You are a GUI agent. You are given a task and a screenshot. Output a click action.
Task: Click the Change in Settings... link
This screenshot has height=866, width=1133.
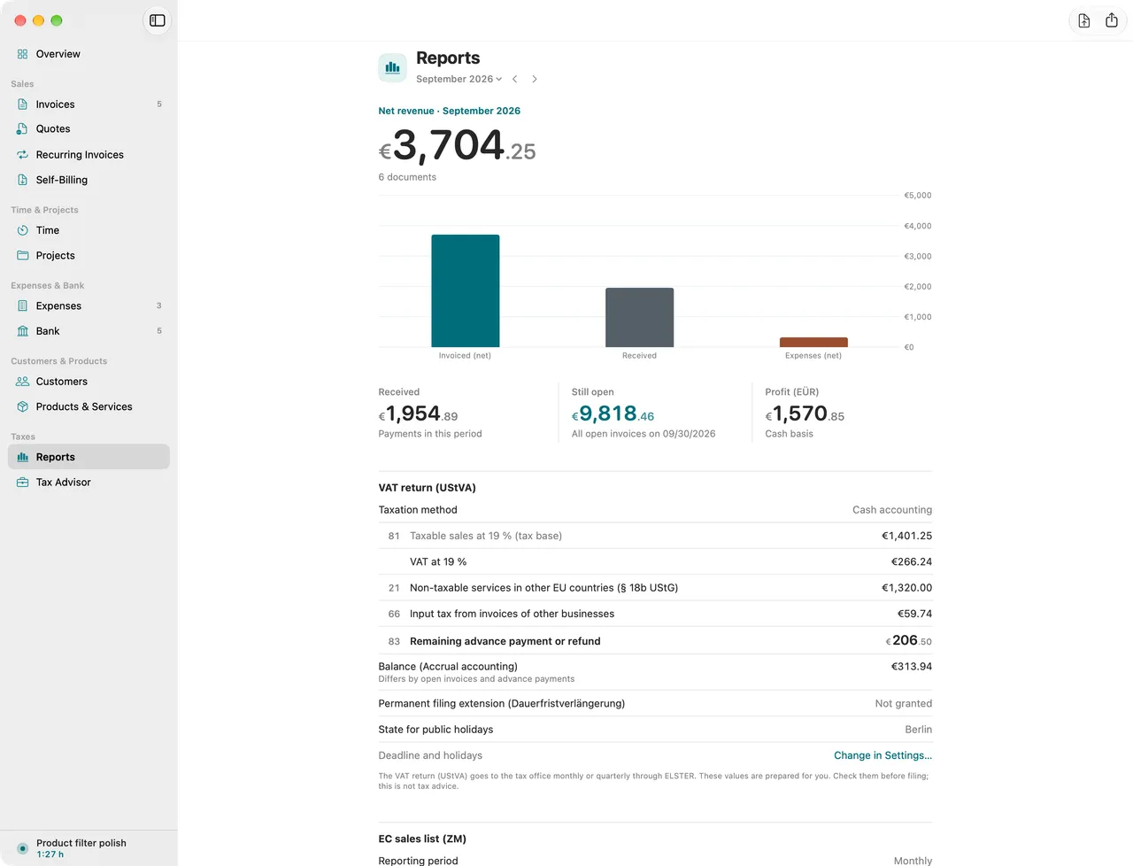tap(883, 755)
